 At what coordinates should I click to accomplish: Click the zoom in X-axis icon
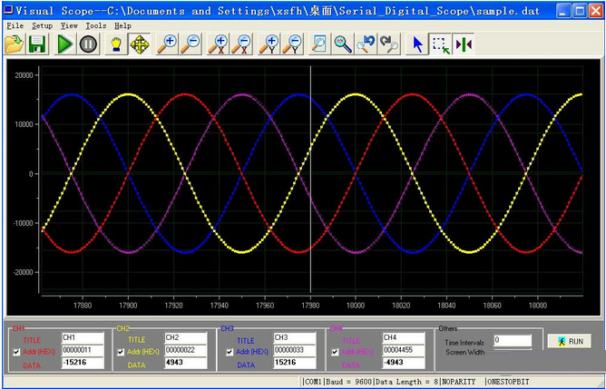(x=218, y=44)
